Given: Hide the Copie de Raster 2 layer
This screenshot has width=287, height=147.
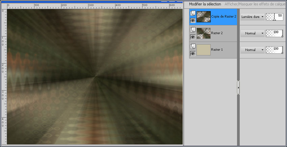Looking at the screenshot, I should click(x=193, y=21).
